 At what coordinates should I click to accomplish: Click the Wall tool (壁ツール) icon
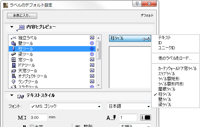[14, 44]
